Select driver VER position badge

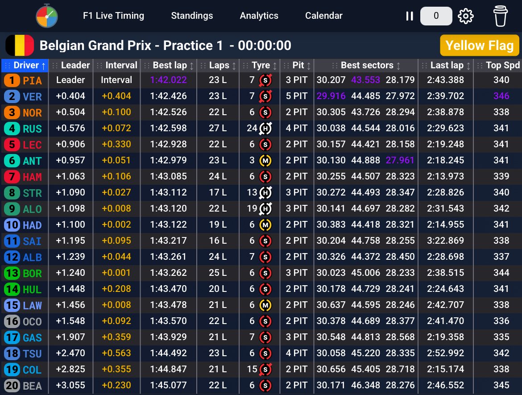point(12,96)
